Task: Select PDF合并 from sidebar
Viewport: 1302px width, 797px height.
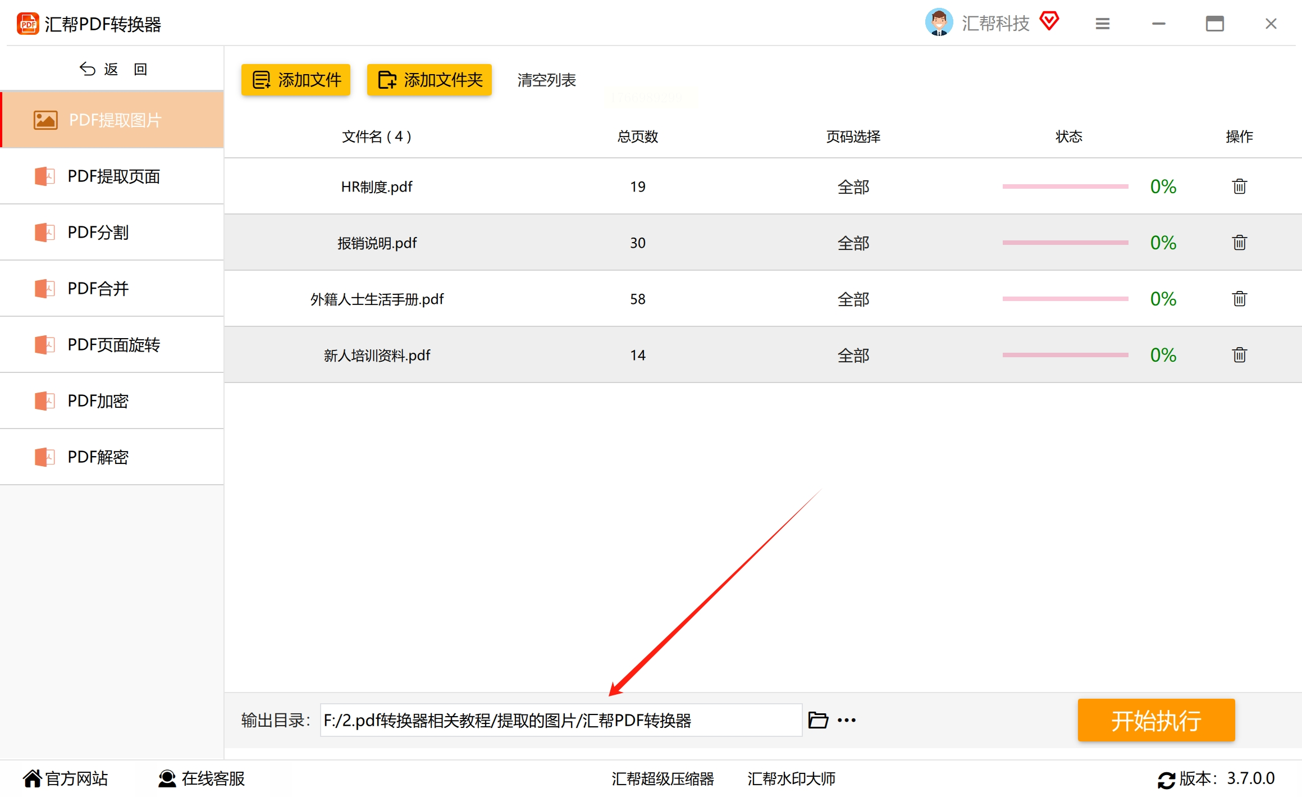Action: pos(98,289)
